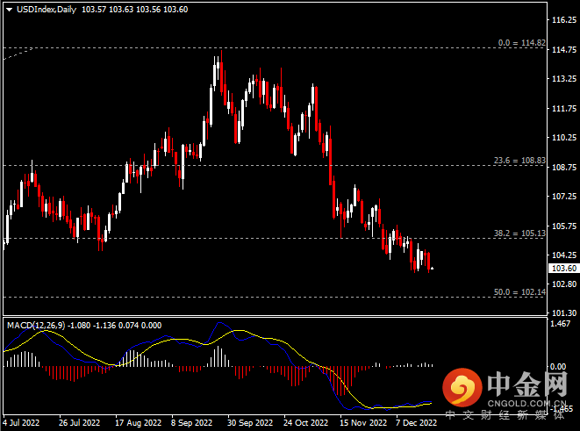Select the 23.6 = 108.83 Fibonacci label
The width and height of the screenshot is (580, 431).
point(522,161)
